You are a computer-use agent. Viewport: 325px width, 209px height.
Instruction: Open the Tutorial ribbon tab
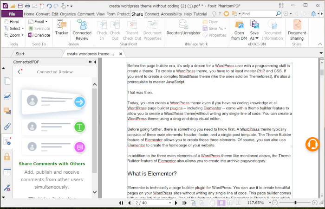[x=200, y=14]
